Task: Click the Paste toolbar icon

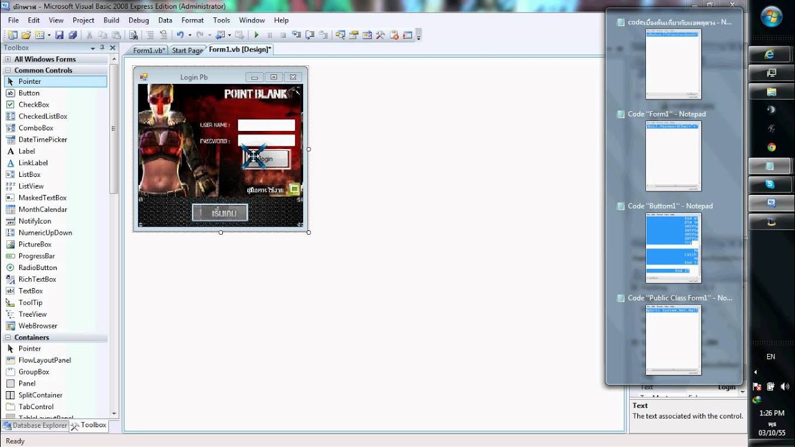Action: [116, 35]
